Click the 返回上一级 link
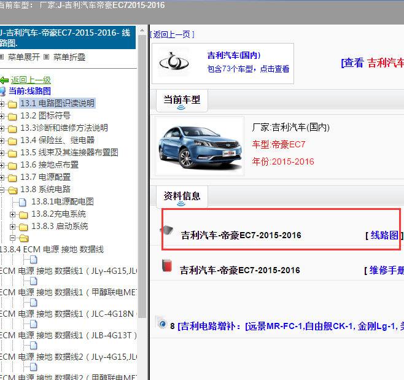Viewport: 404px width, 380px height. pos(31,80)
